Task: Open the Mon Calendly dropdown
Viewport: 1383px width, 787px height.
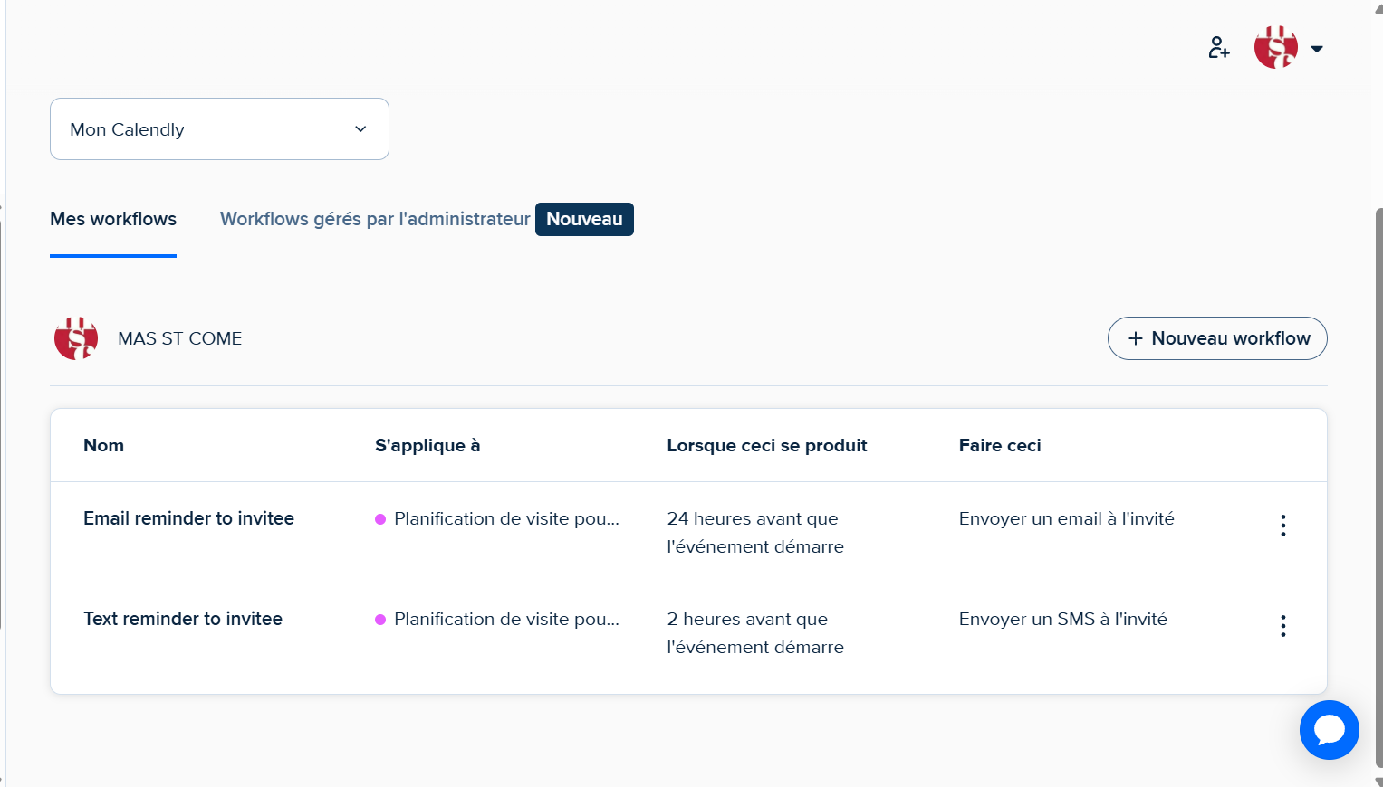Action: click(219, 129)
